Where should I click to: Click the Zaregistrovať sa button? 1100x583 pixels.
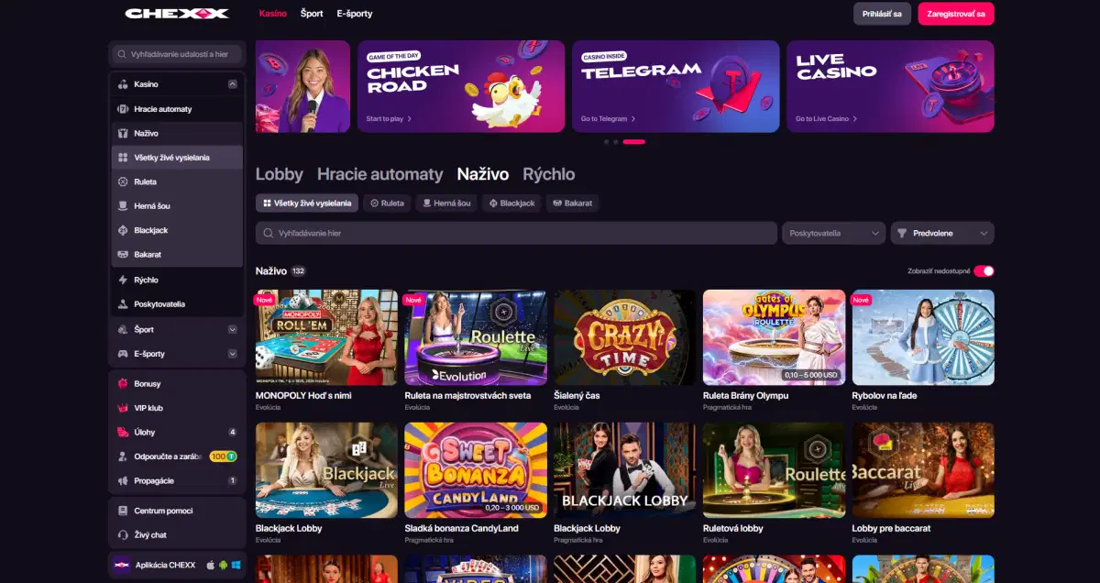[956, 14]
